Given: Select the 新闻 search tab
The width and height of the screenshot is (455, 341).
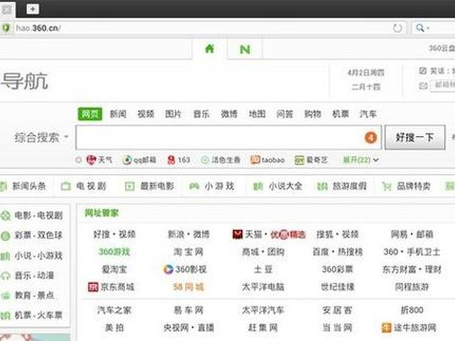Looking at the screenshot, I should click(118, 114).
